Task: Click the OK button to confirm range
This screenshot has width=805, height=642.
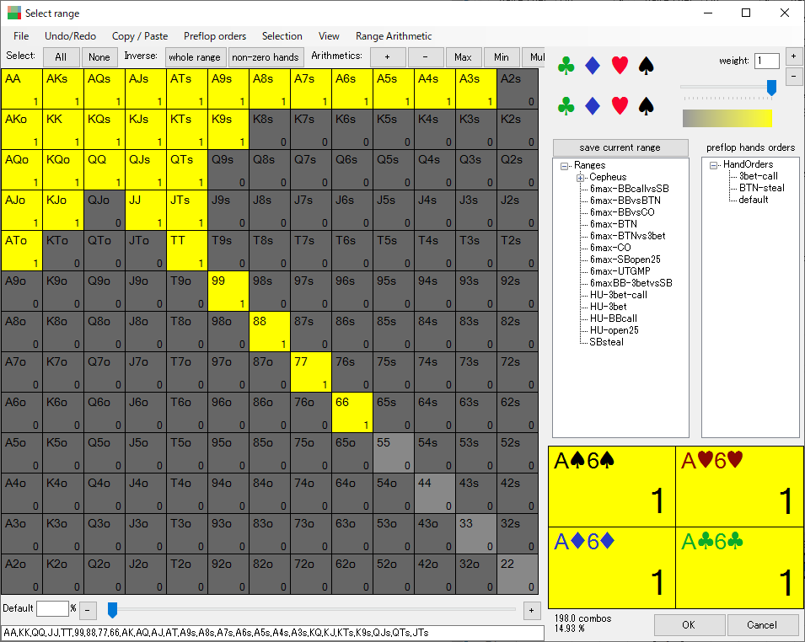Action: [689, 624]
